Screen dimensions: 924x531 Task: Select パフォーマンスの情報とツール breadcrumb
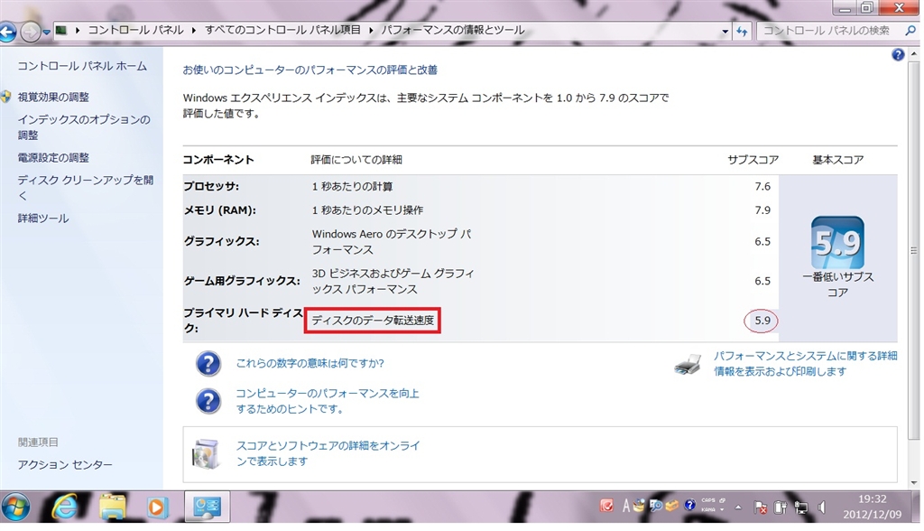coord(453,30)
